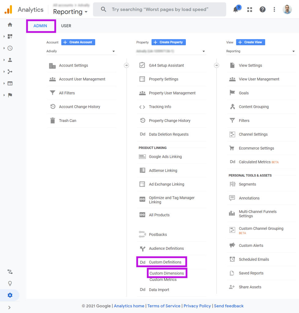Click the Ecommerce Settings cart icon
The image size is (299, 313).
(x=232, y=148)
